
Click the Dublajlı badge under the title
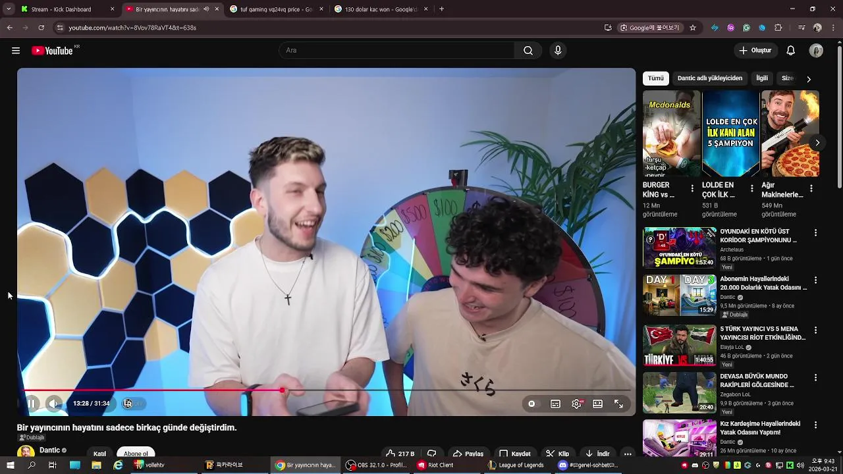click(32, 437)
